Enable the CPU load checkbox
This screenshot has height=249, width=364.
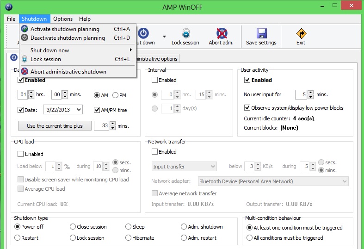(x=21, y=154)
